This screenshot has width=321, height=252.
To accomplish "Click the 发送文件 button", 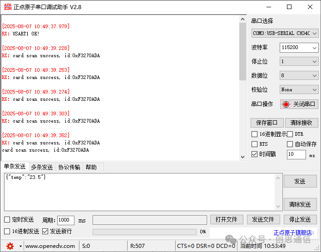I will (263, 220).
